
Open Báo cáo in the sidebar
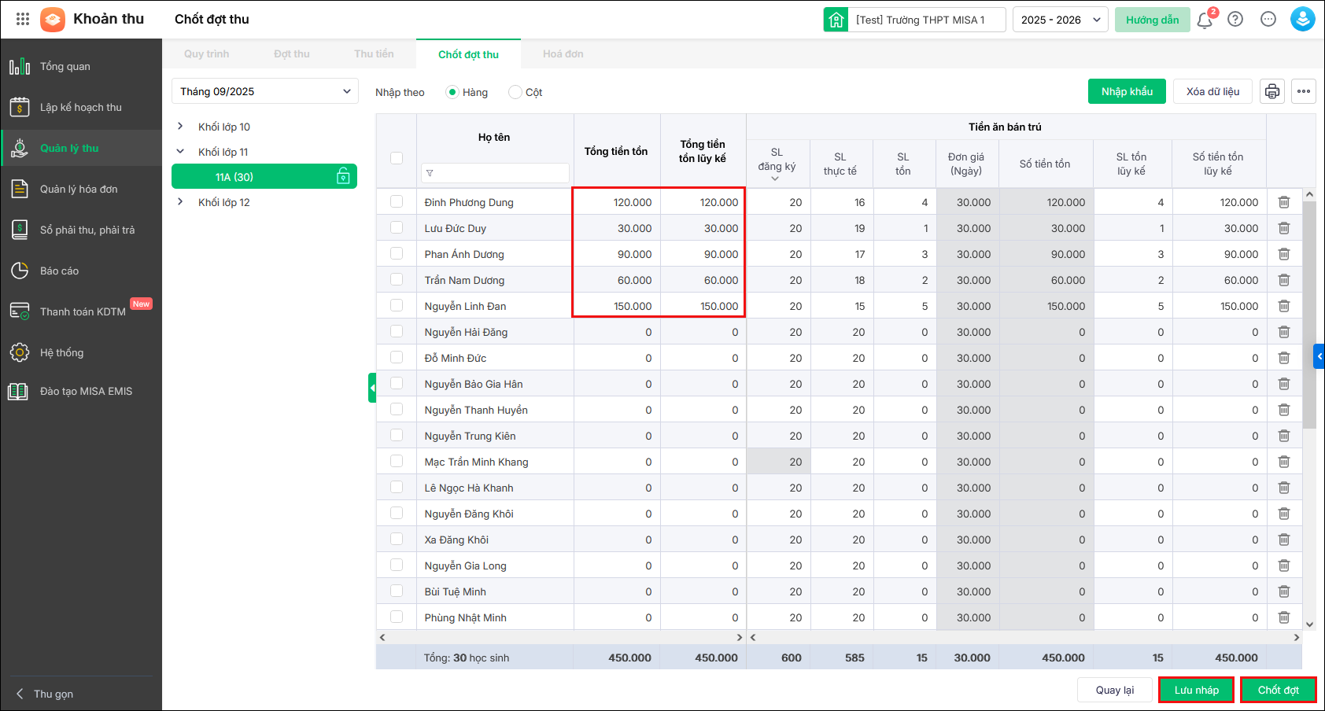pyautogui.click(x=60, y=271)
